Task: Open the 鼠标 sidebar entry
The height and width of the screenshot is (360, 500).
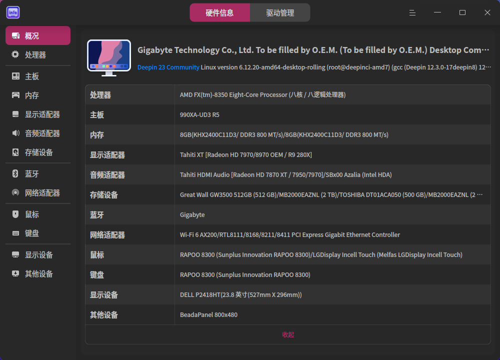Action: pos(38,214)
